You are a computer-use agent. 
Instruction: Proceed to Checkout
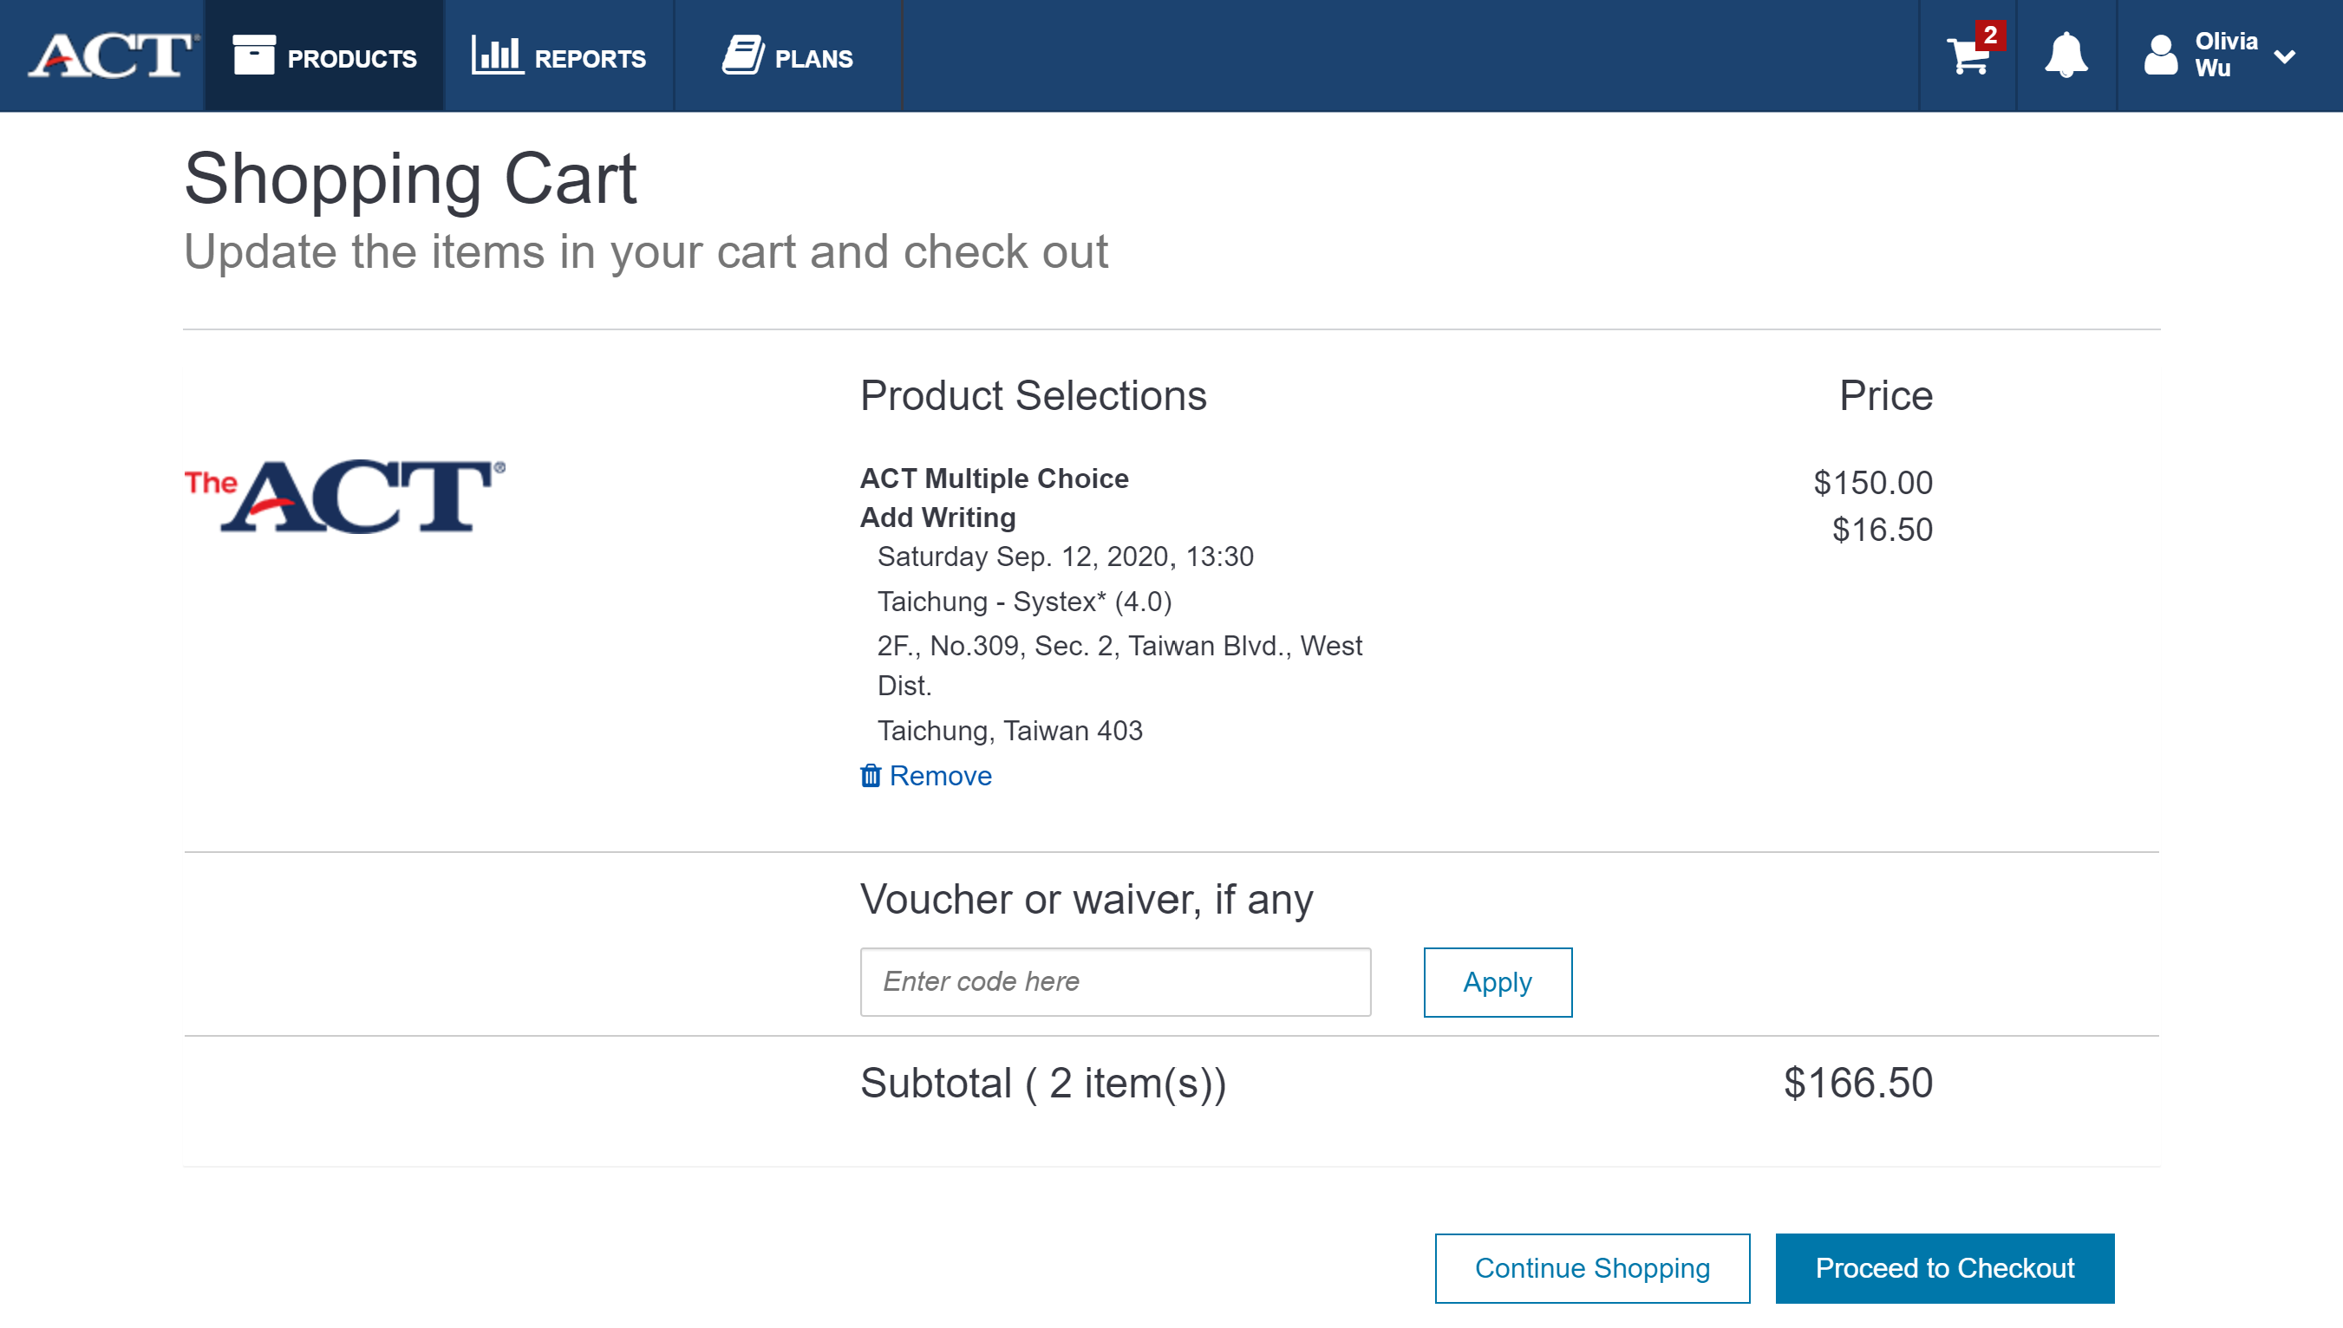click(1943, 1268)
